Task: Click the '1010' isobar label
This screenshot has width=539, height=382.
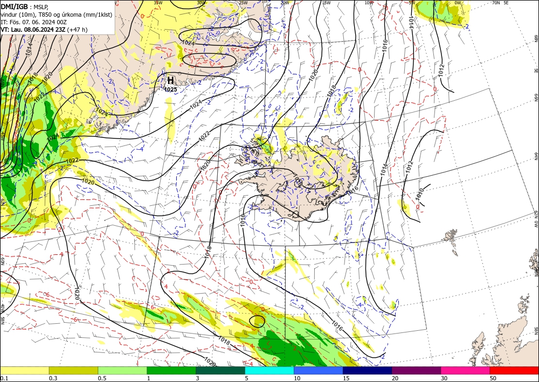Action: click(x=420, y=194)
